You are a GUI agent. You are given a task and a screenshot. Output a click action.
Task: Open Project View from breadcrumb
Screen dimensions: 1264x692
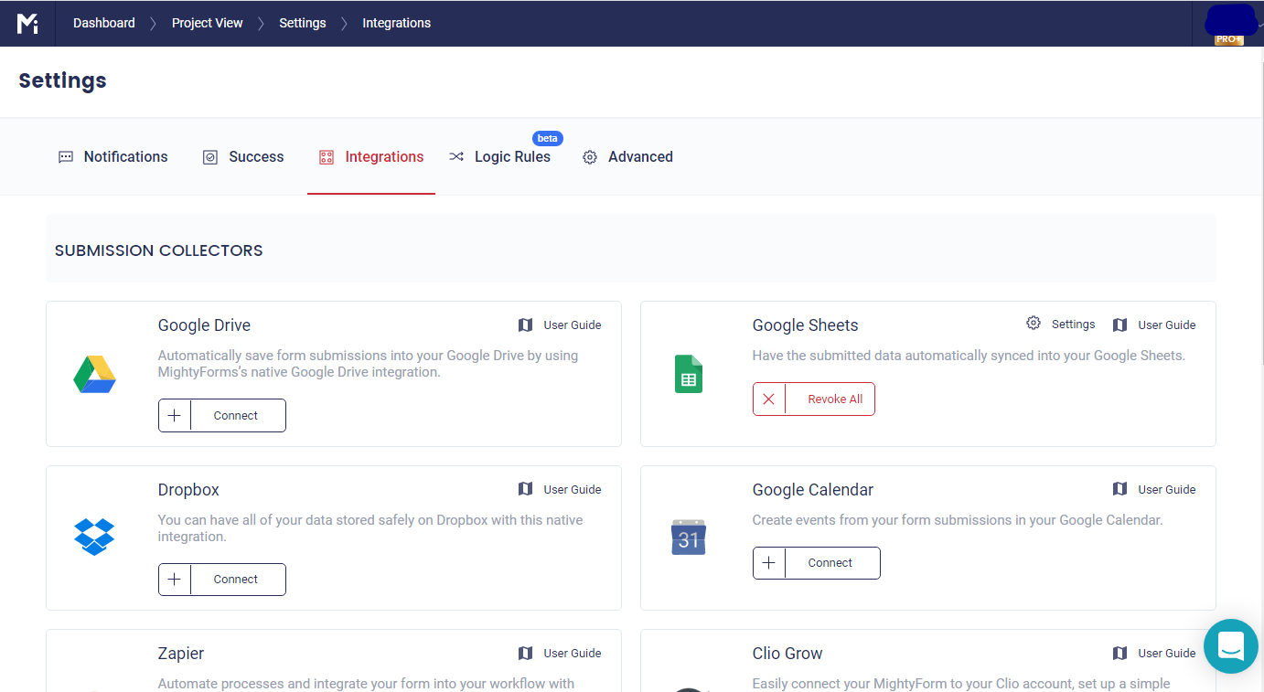(207, 23)
